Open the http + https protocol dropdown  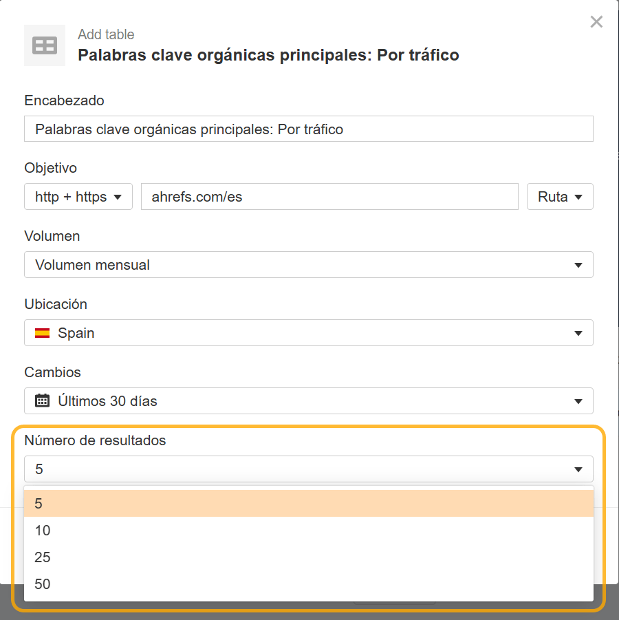(78, 196)
